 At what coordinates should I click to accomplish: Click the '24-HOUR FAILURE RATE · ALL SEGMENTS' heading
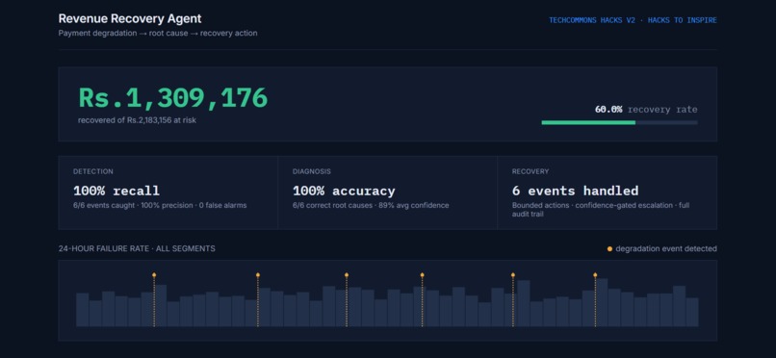(x=137, y=248)
